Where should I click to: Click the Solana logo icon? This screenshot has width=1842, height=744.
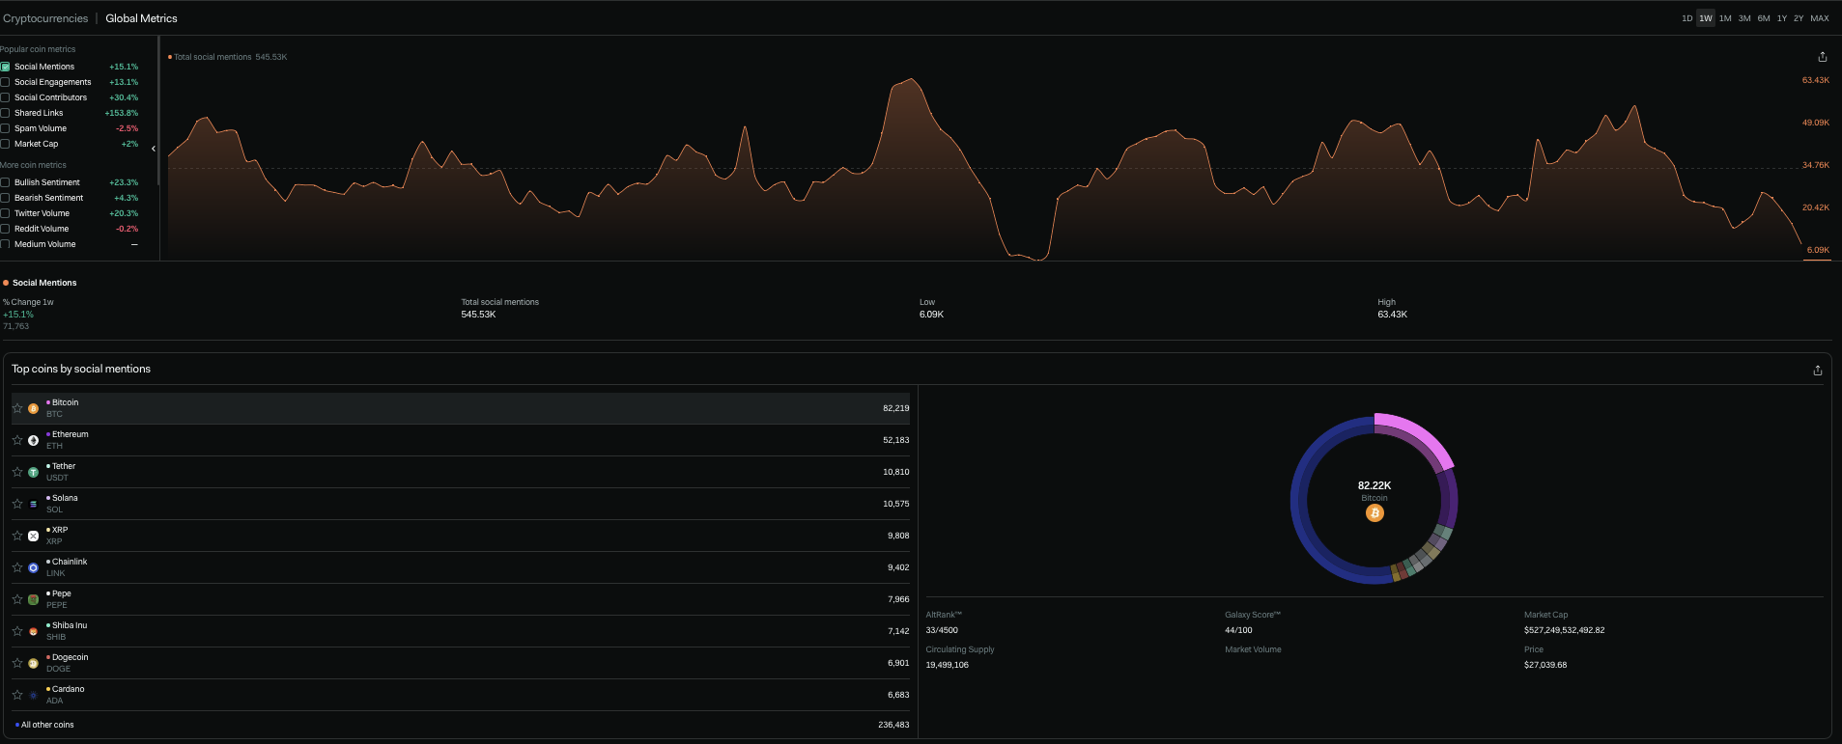pyautogui.click(x=34, y=505)
